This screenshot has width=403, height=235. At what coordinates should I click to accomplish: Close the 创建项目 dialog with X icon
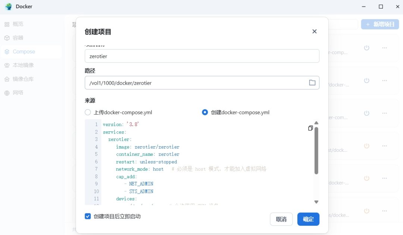(x=314, y=32)
